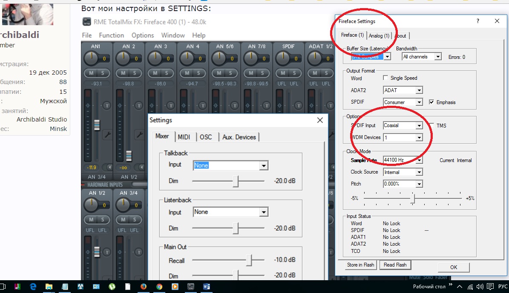Click the Talkback Dim slider handle

point(236,181)
